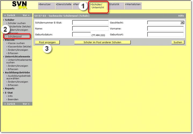Focus the Vorname input field
This screenshot has width=193, height=134.
point(165,28)
